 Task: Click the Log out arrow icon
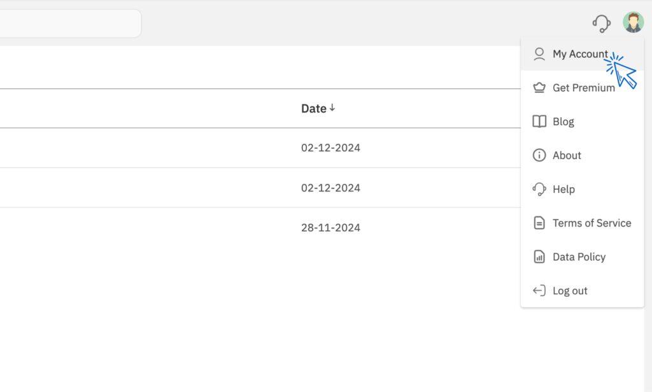coord(539,291)
